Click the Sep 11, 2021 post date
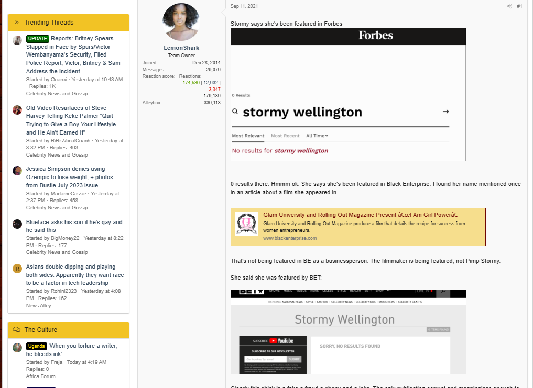533x388 pixels. coord(244,6)
